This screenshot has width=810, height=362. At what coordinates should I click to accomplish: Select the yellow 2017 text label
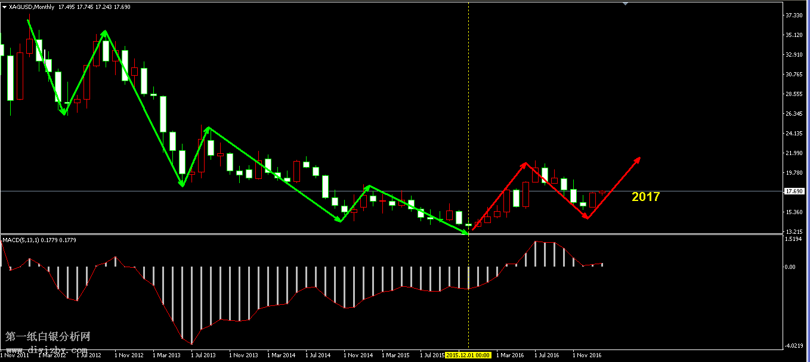pos(645,197)
